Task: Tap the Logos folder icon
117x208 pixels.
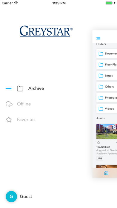Action: (x=101, y=76)
